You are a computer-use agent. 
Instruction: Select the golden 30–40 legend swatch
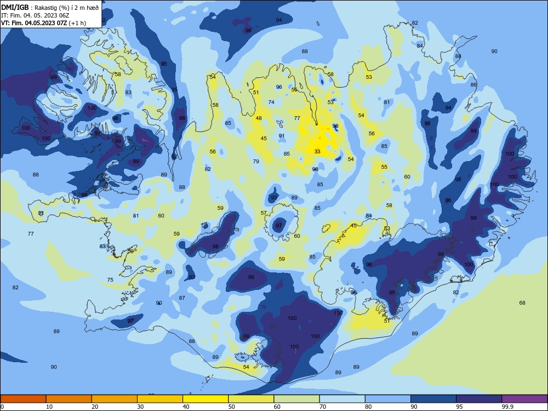pos(160,399)
